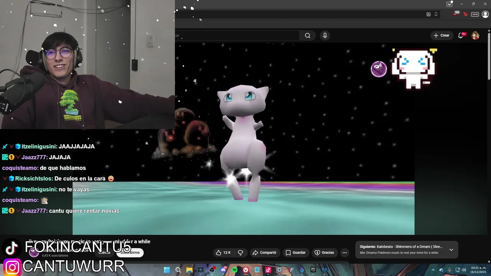Open Spotify from the taskbar
The width and height of the screenshot is (491, 276).
(234, 270)
